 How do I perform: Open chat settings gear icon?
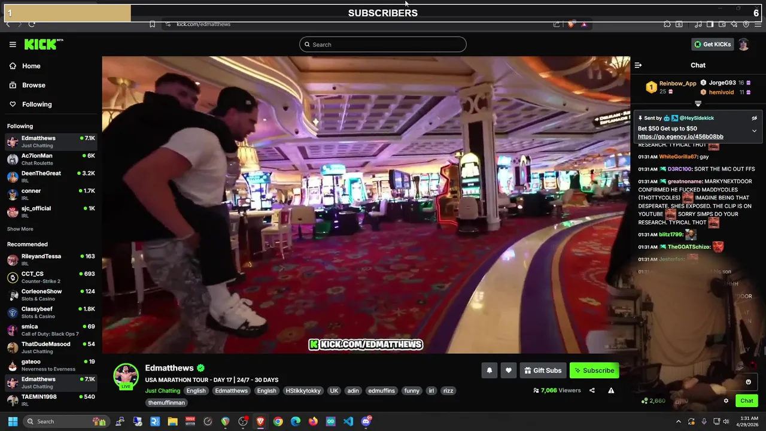pyautogui.click(x=726, y=400)
